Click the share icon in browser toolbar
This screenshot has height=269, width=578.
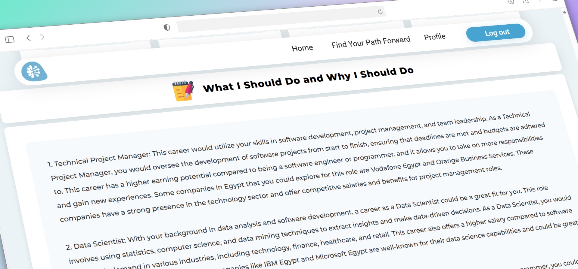pyautogui.click(x=526, y=2)
